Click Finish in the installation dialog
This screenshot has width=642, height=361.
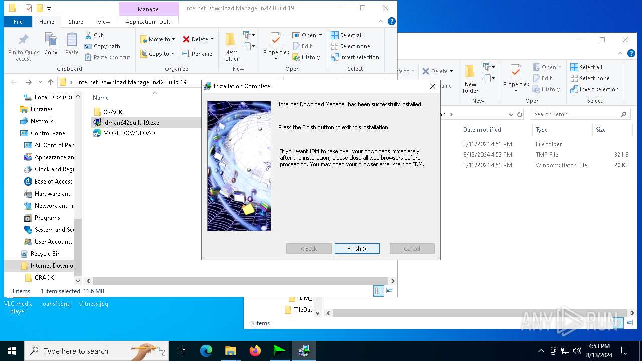pyautogui.click(x=357, y=249)
